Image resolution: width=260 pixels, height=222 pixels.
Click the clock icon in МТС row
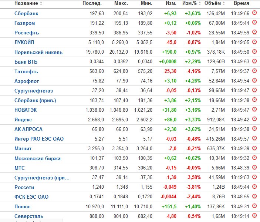tap(254, 167)
